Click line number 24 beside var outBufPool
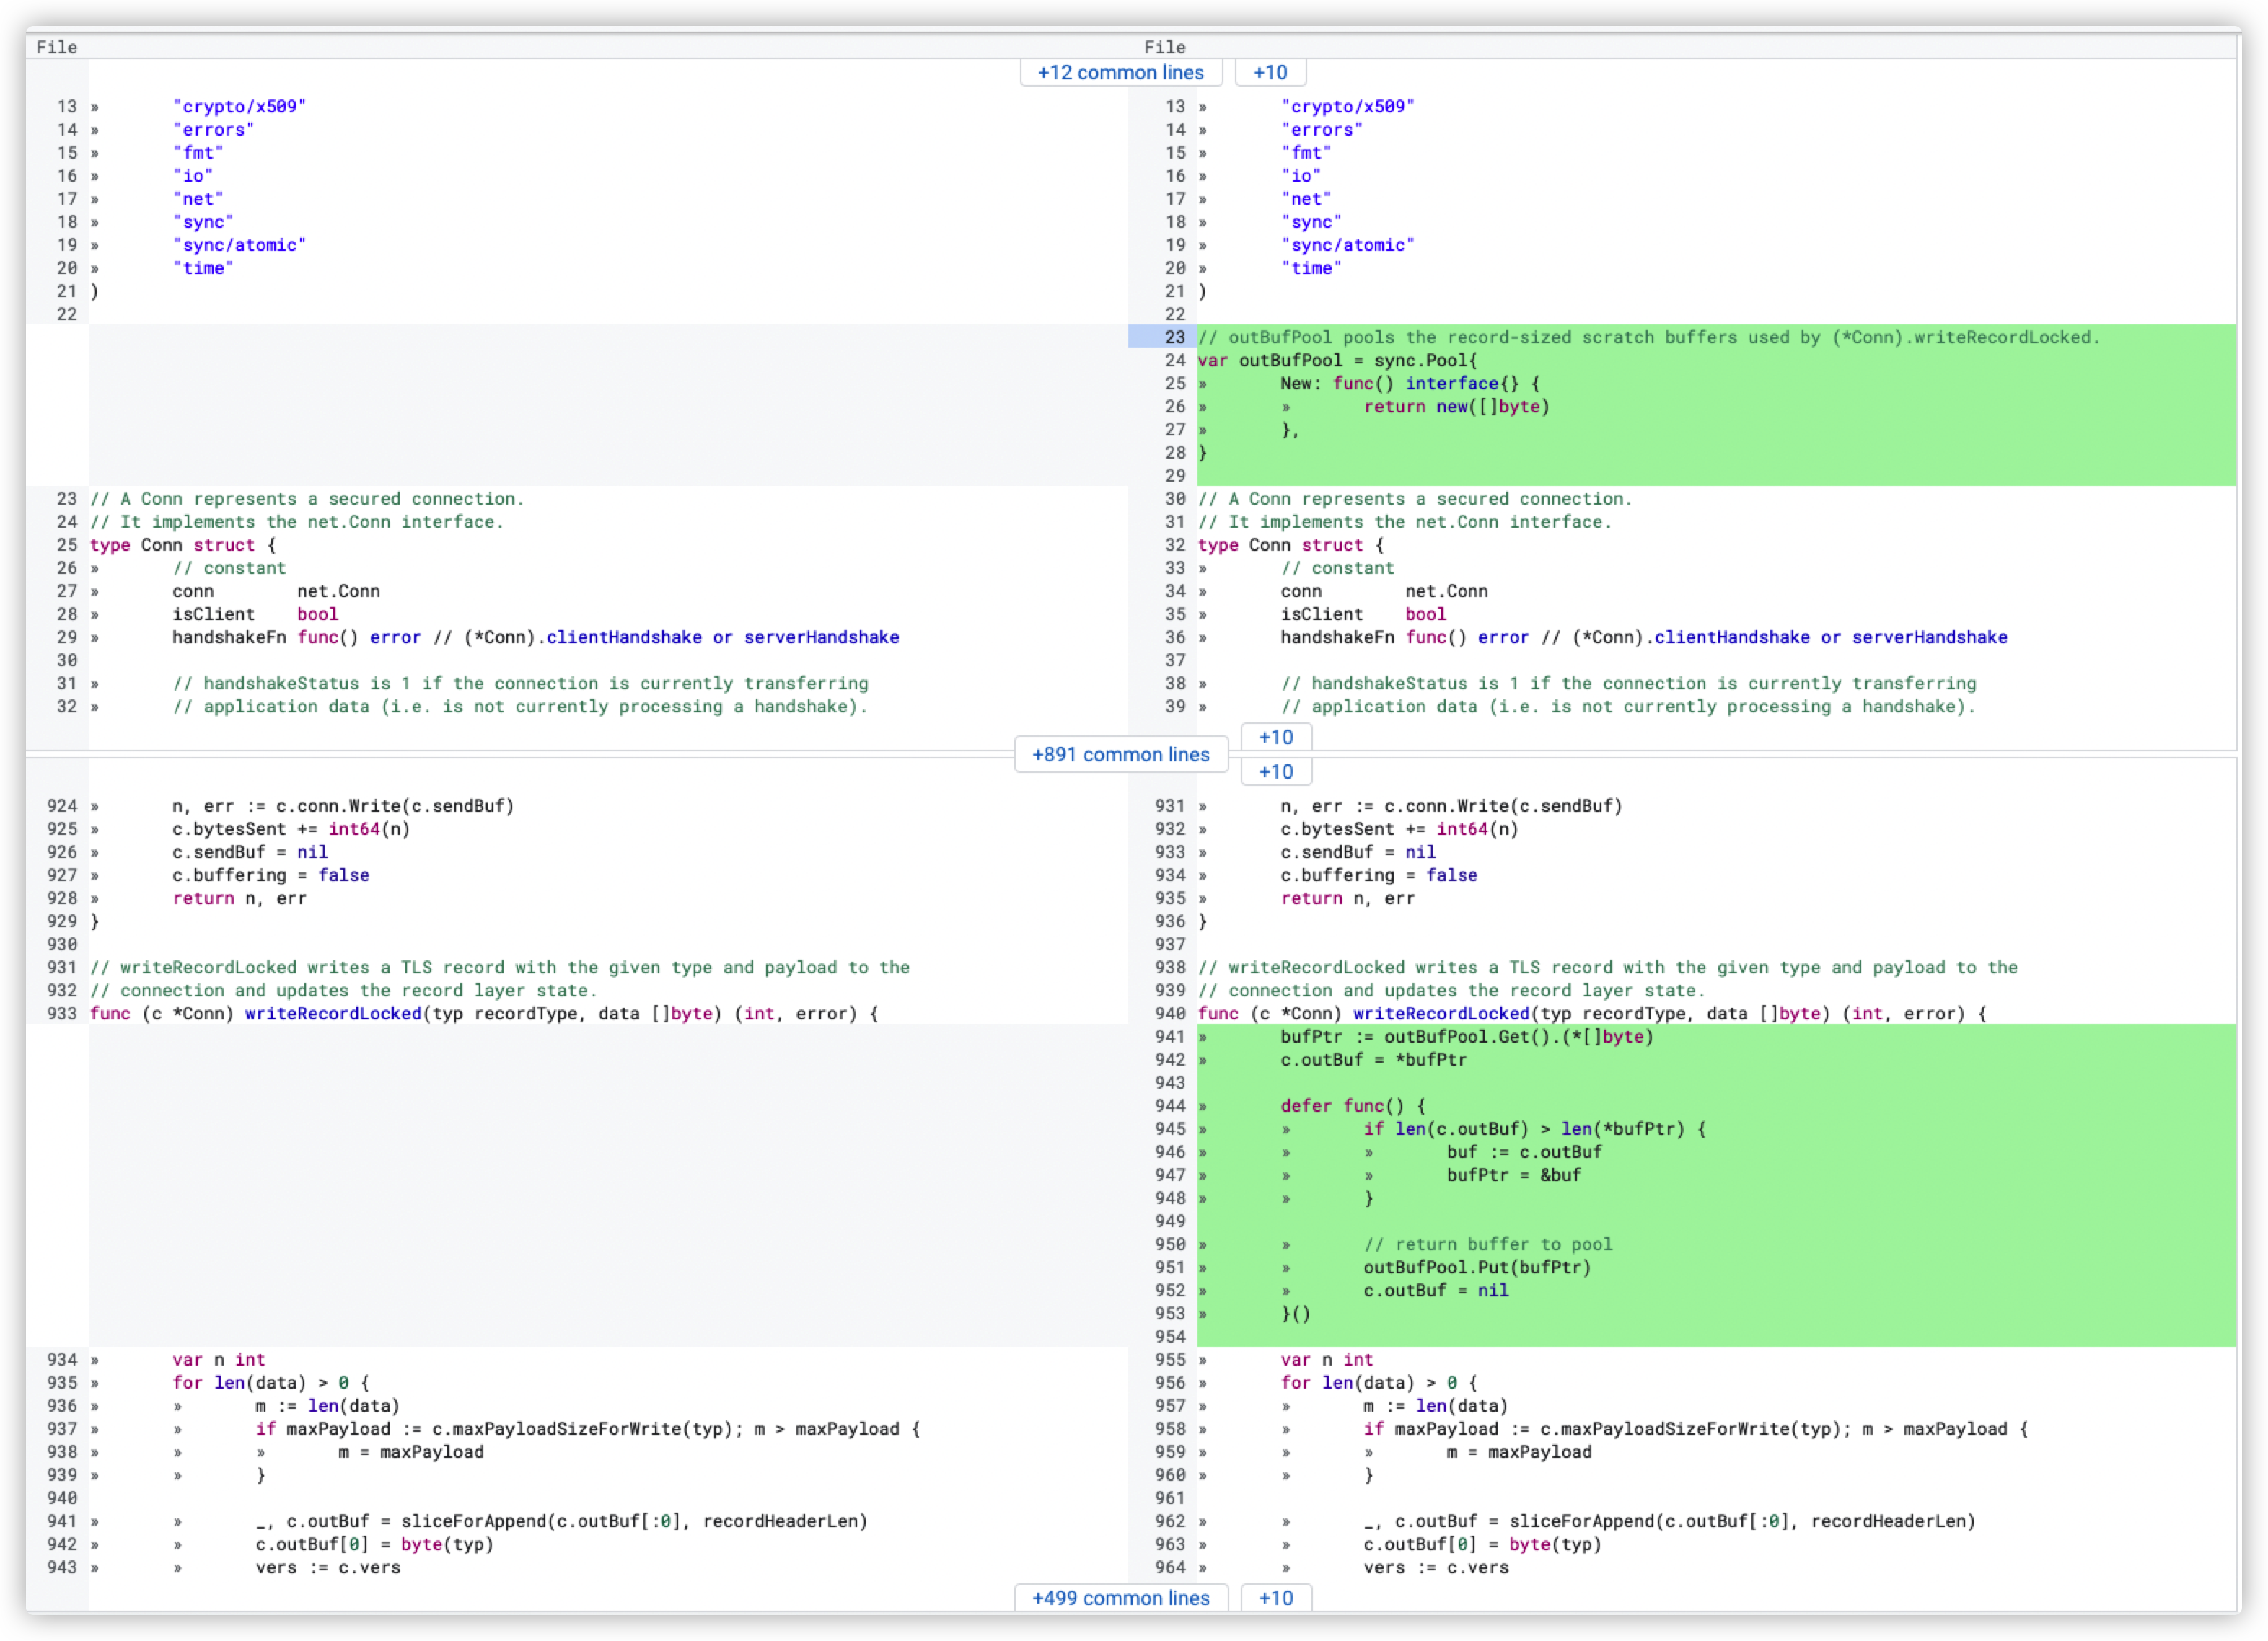2268x1641 pixels. pyautogui.click(x=1175, y=360)
